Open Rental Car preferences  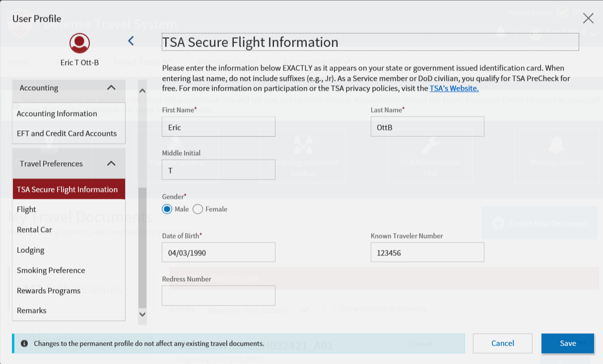34,230
